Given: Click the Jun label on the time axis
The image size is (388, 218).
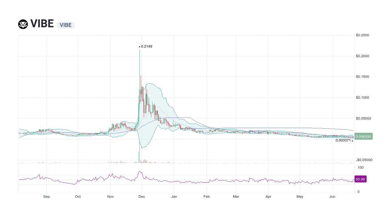Looking at the screenshot, I should pyautogui.click(x=333, y=197).
